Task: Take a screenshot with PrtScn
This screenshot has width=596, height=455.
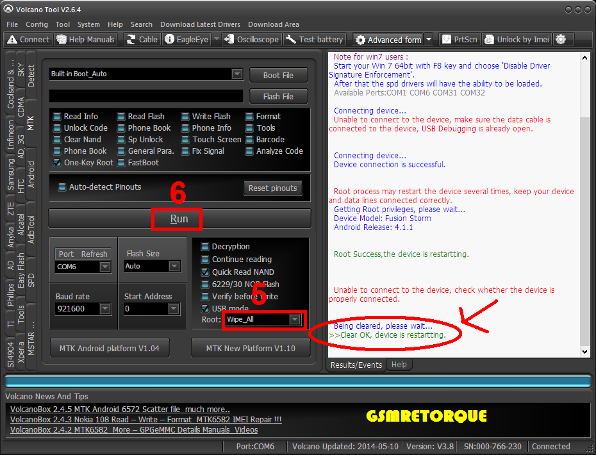Action: coord(459,39)
